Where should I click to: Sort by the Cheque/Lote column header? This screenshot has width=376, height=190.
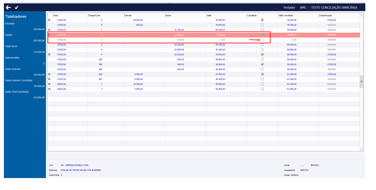tap(106, 15)
